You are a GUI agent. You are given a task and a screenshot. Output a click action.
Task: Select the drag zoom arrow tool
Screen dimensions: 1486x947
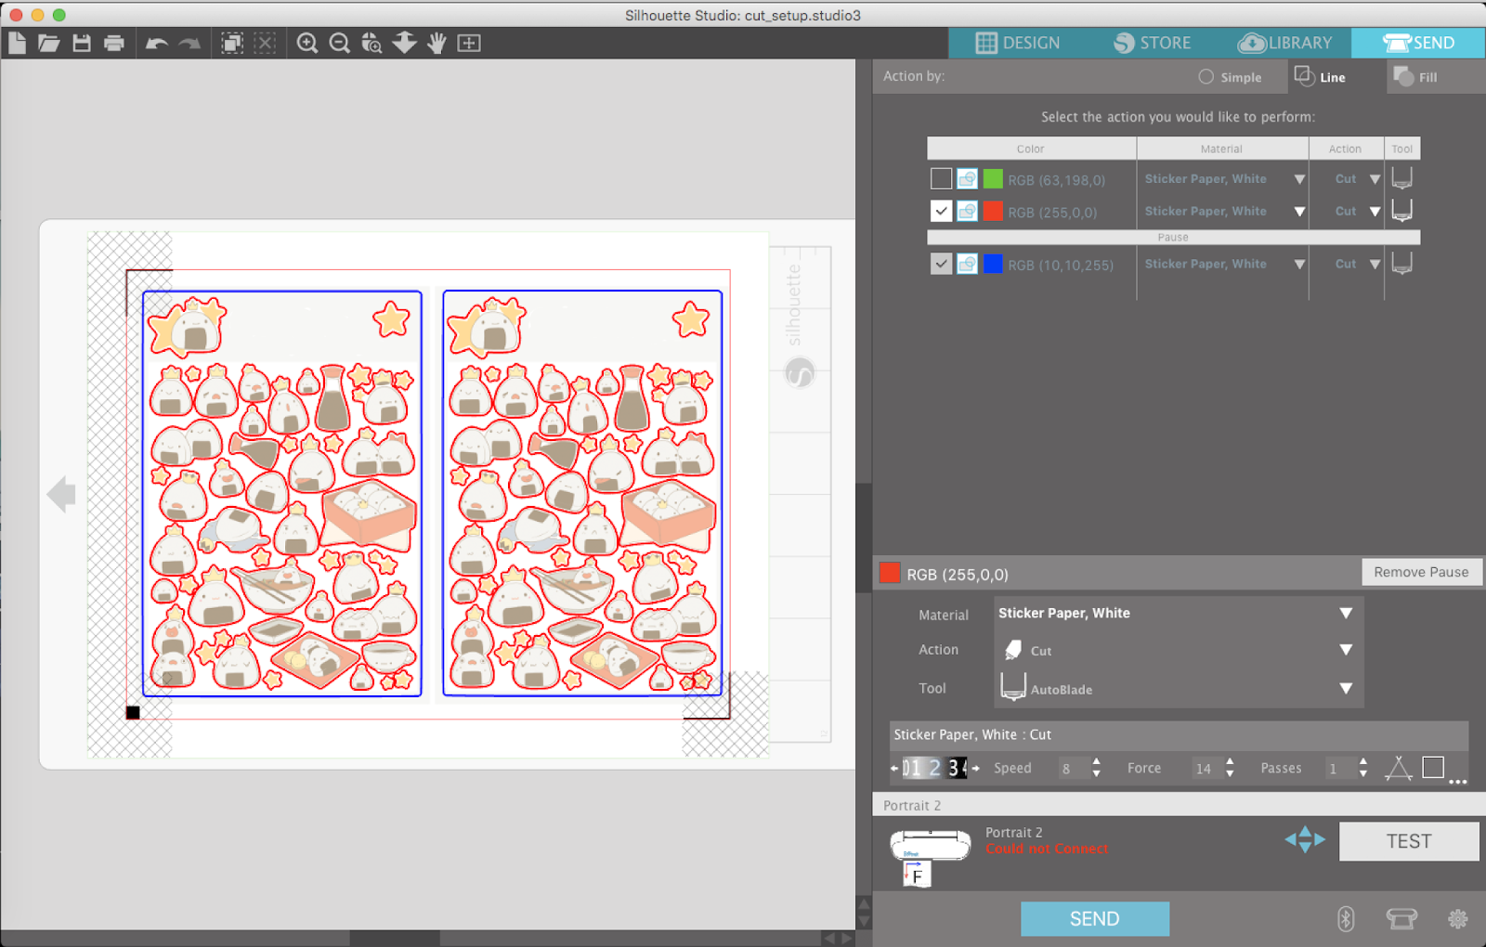404,43
